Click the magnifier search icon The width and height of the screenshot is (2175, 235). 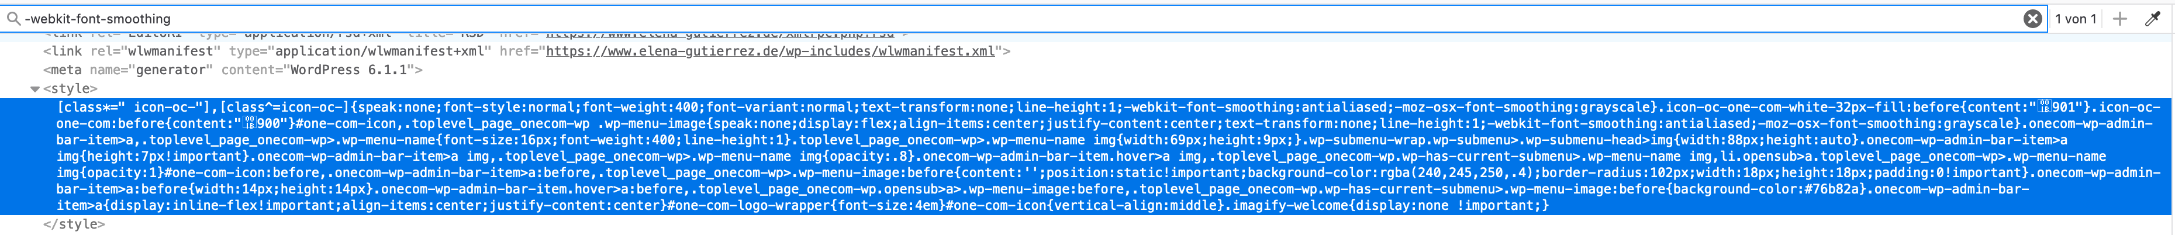(x=13, y=19)
